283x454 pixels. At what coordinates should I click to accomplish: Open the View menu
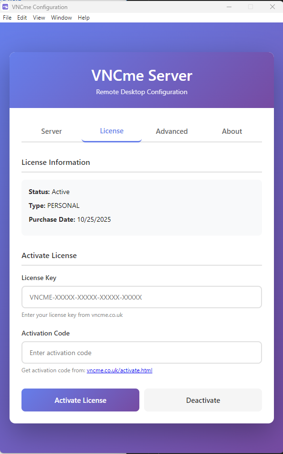39,17
